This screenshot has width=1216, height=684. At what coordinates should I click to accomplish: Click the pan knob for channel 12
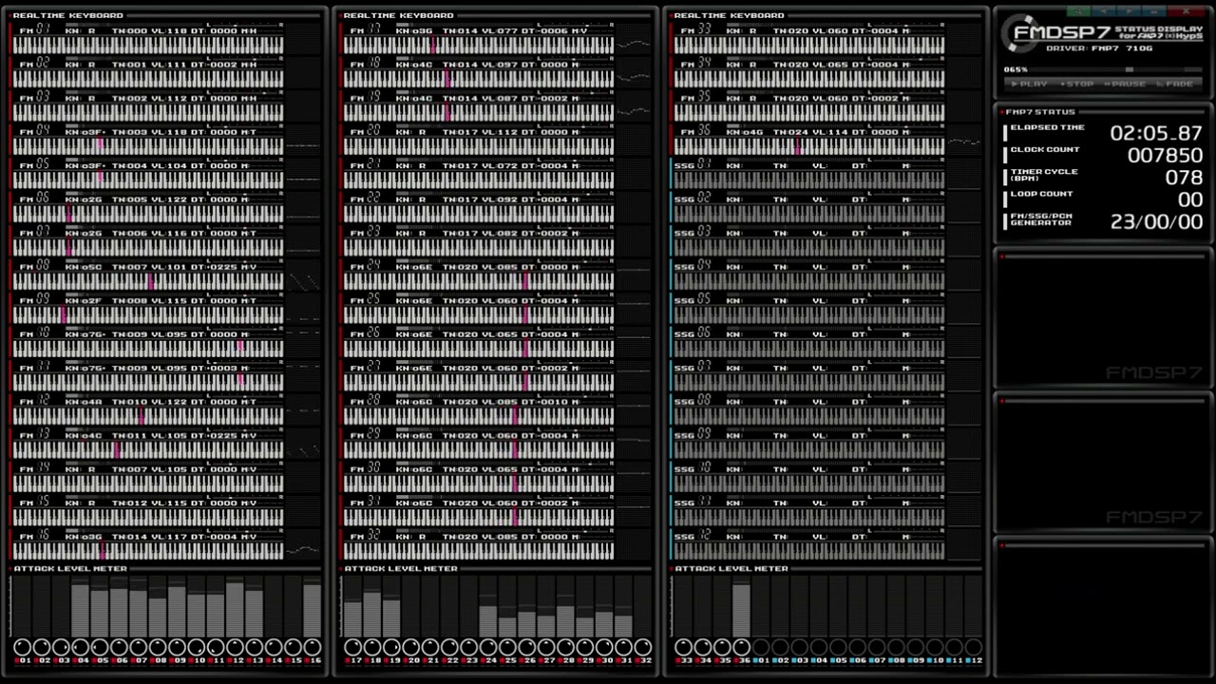pos(235,647)
